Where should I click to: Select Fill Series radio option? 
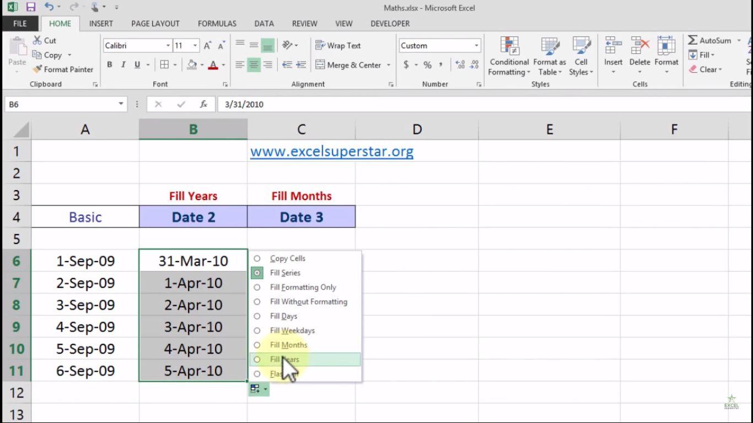pos(257,273)
